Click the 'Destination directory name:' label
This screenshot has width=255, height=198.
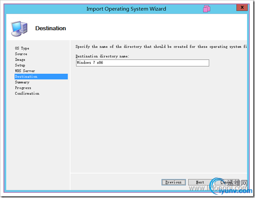(x=102, y=57)
